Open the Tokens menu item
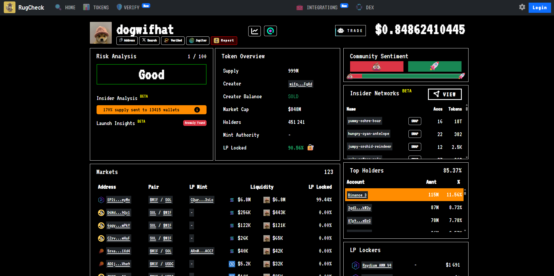Image resolution: width=554 pixels, height=276 pixels. (x=96, y=8)
